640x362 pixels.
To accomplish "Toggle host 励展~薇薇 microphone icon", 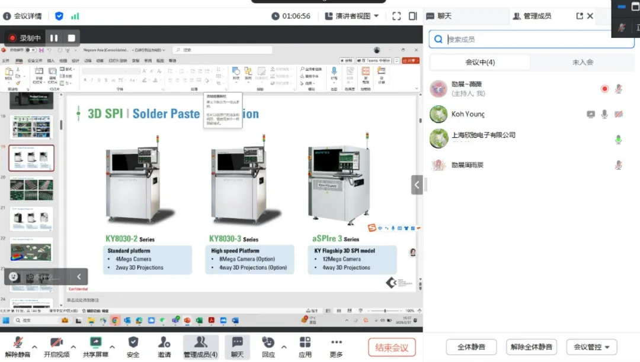I will [x=619, y=89].
